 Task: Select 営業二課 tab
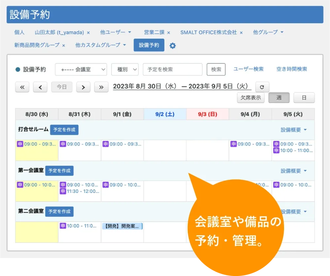pos(154,32)
